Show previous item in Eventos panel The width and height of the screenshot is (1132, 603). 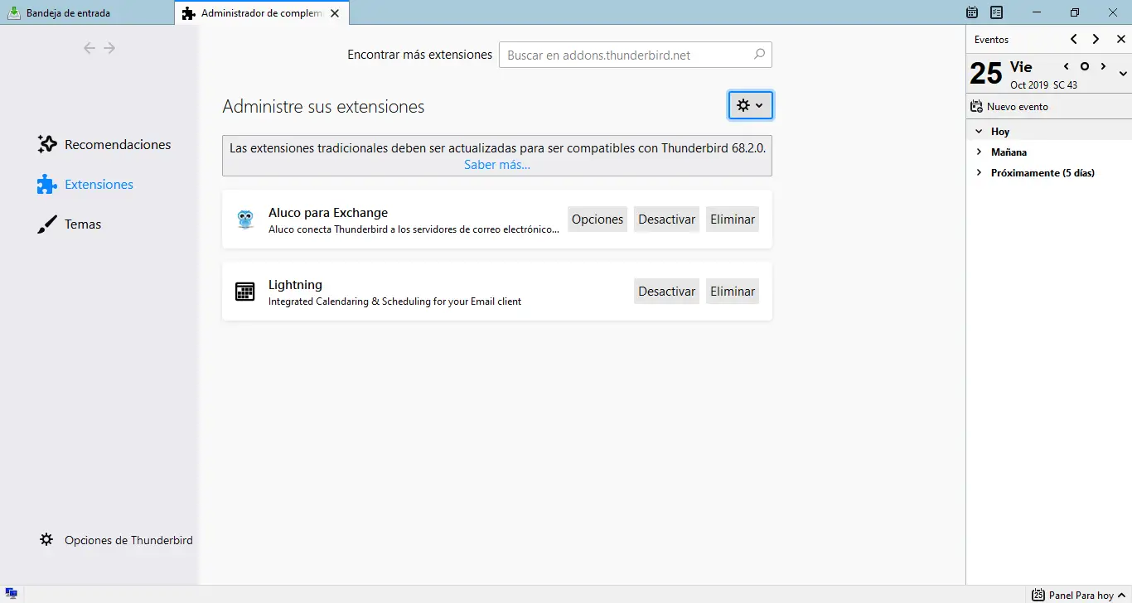point(1074,39)
